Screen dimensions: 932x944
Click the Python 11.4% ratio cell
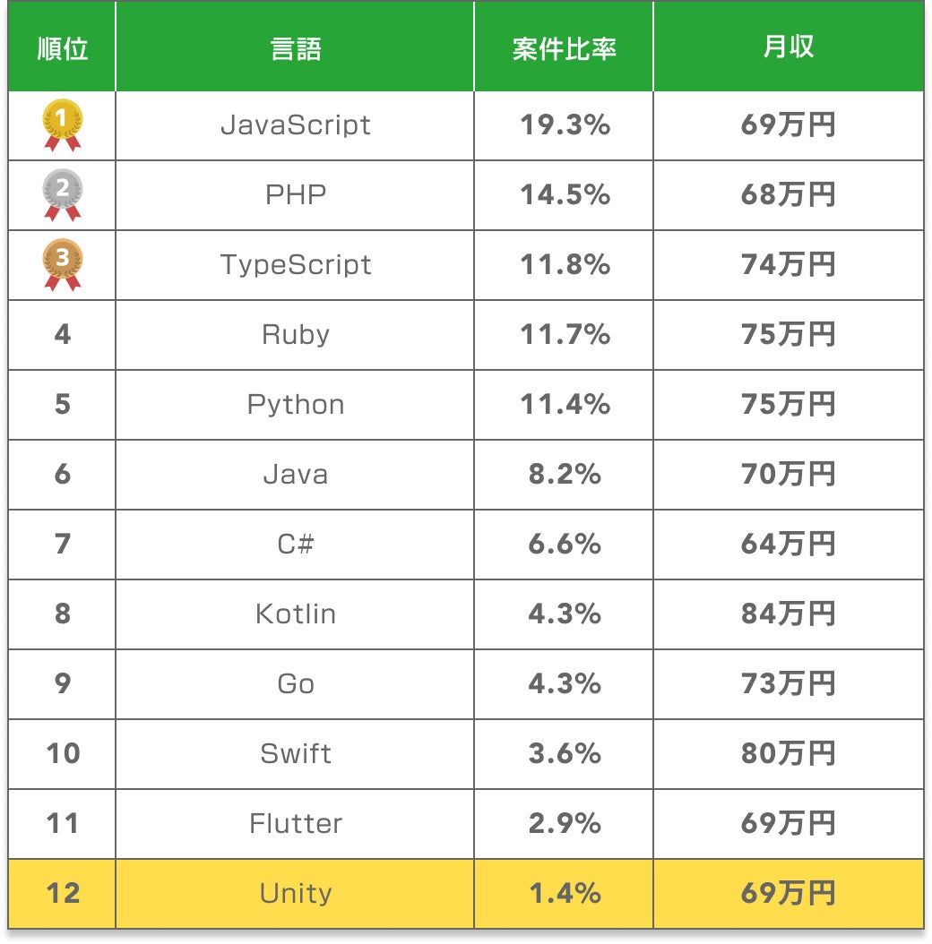click(565, 405)
